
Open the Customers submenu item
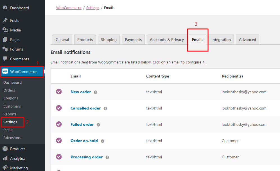[12, 106]
